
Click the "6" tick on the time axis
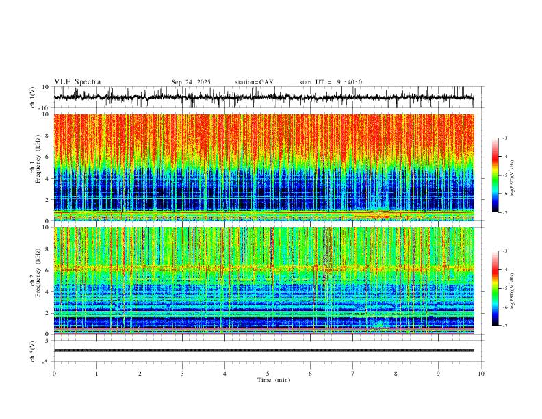pos(310,374)
